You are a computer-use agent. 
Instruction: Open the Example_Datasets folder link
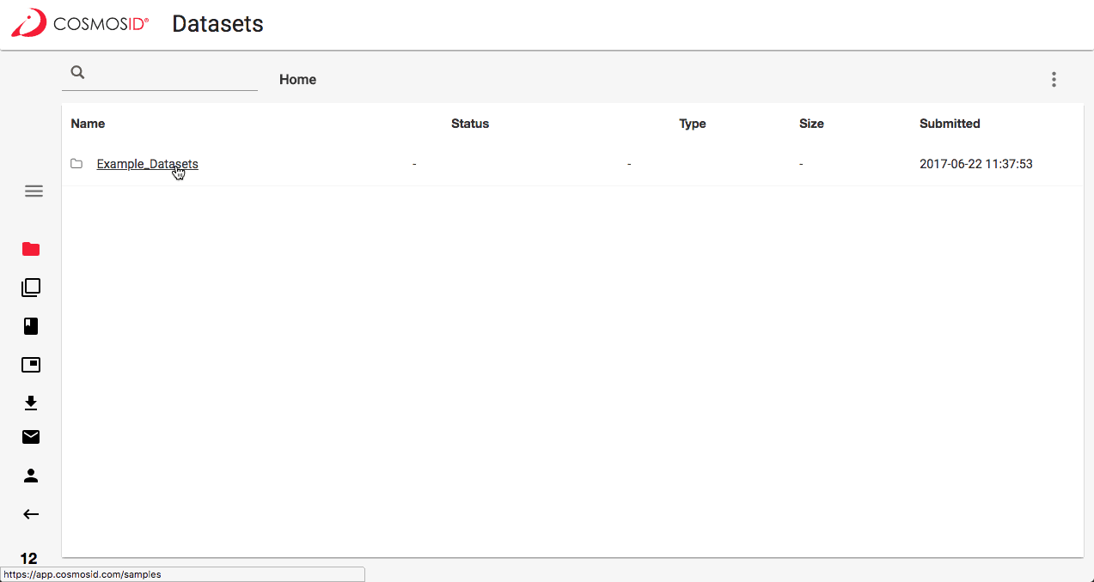click(x=147, y=164)
